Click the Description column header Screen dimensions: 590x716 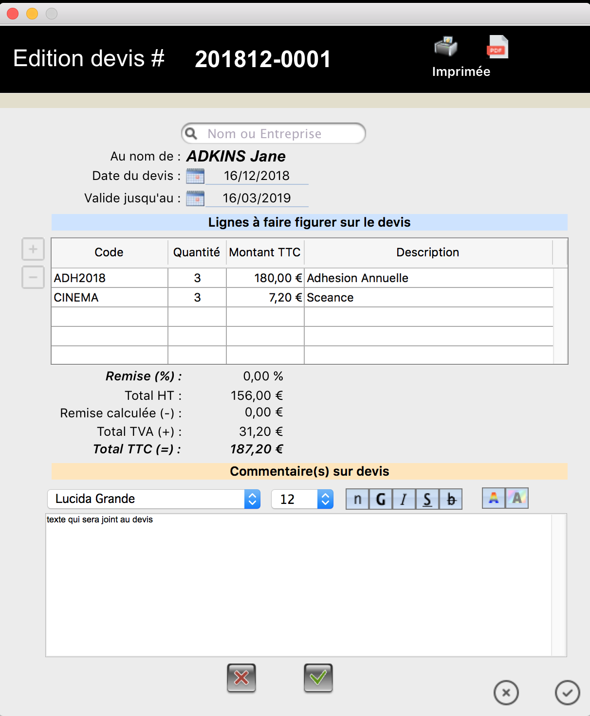pos(427,252)
